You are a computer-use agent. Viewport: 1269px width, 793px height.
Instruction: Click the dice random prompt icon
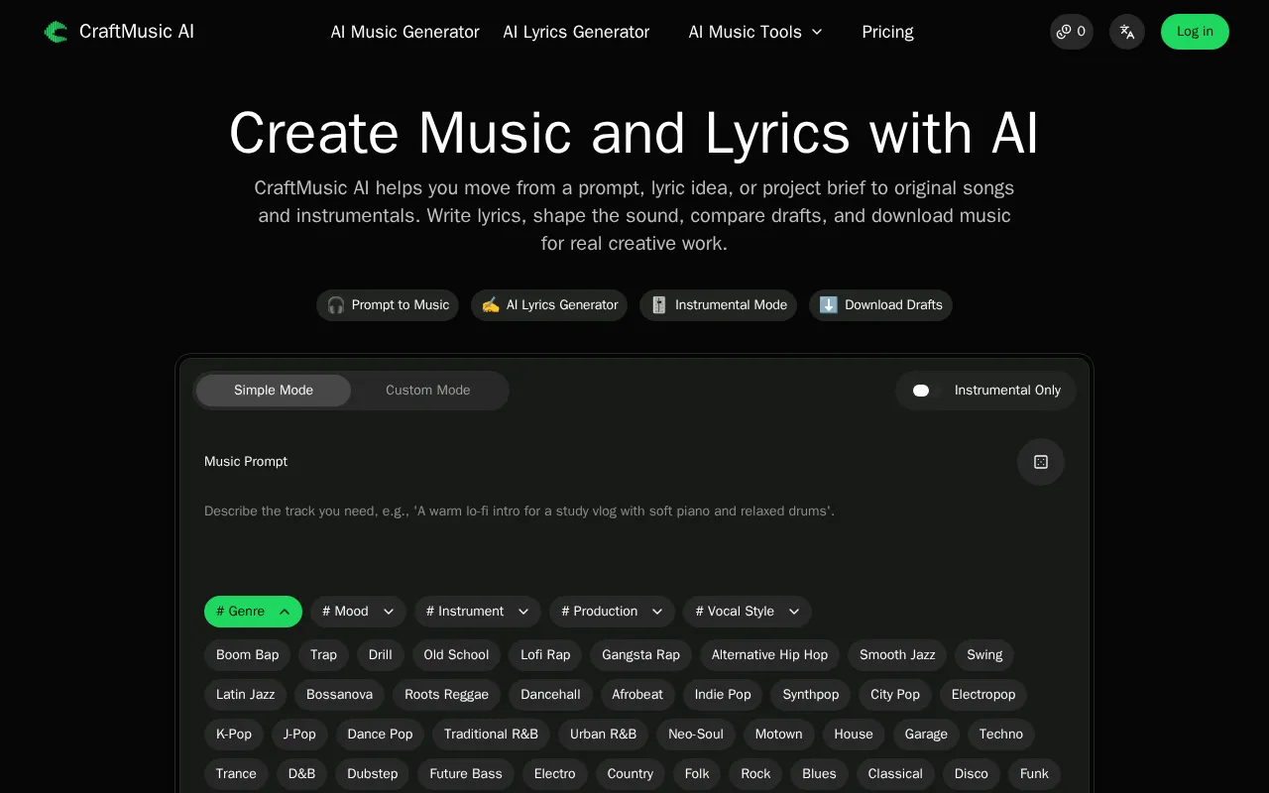point(1041,462)
